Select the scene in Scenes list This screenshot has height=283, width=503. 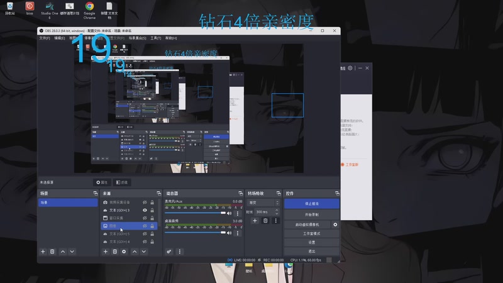pos(68,203)
